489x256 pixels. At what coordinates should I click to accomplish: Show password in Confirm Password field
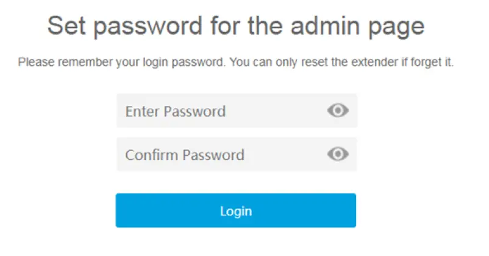tap(338, 154)
